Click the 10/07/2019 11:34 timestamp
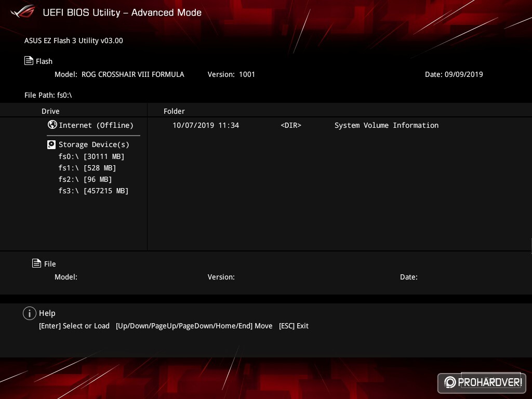 tap(206, 125)
